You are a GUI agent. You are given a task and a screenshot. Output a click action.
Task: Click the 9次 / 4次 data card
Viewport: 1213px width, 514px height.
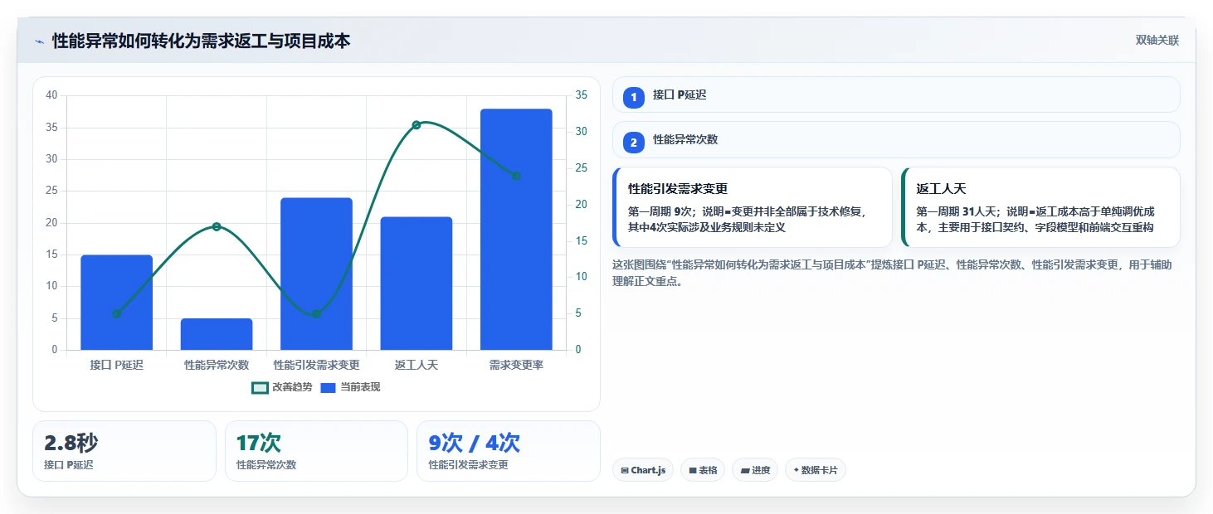click(x=509, y=451)
